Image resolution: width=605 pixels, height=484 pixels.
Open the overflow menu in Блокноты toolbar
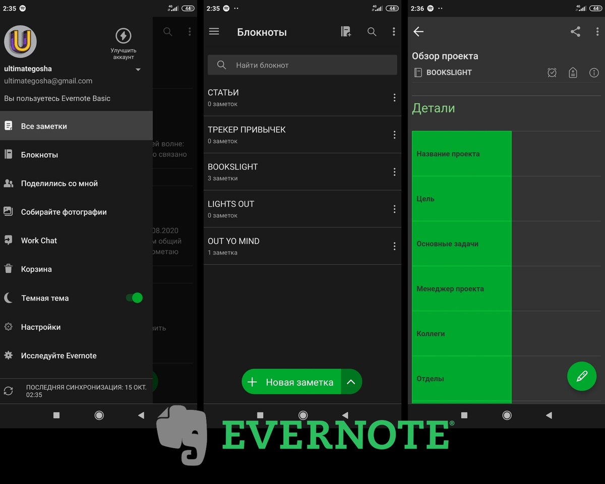pyautogui.click(x=394, y=32)
